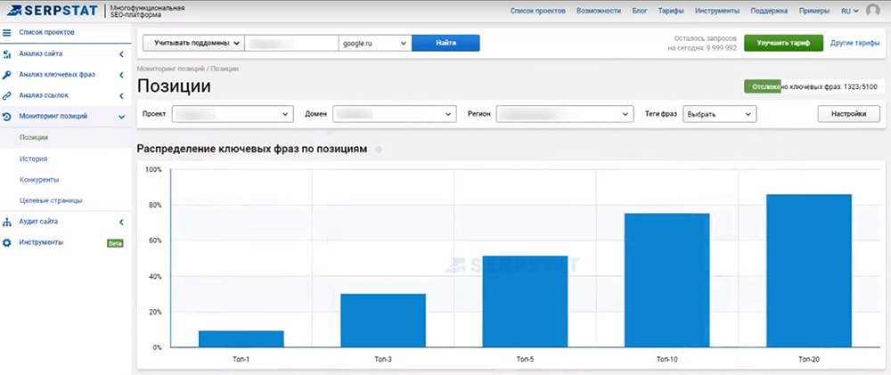Click the Анализ сайта chart icon
The width and height of the screenshot is (891, 375).
[7, 54]
